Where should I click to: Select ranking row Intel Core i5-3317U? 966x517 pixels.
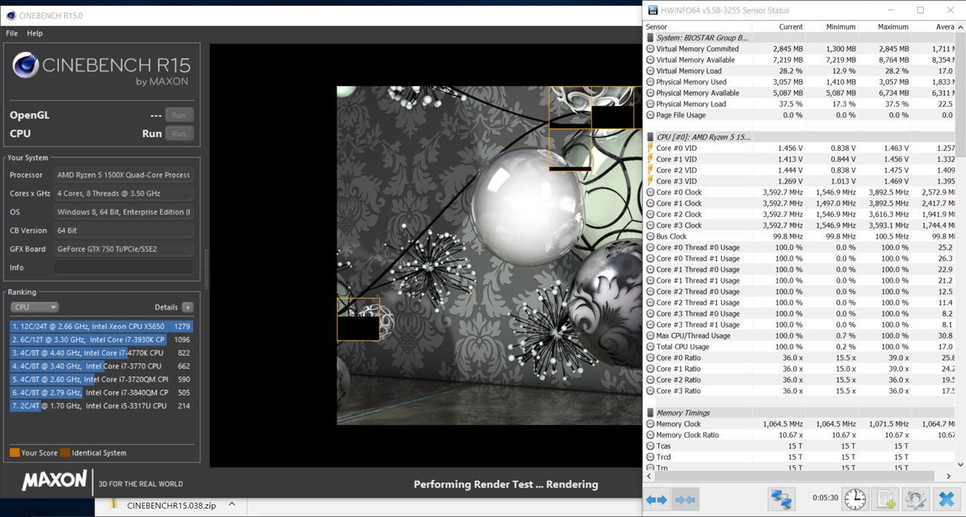tap(101, 405)
